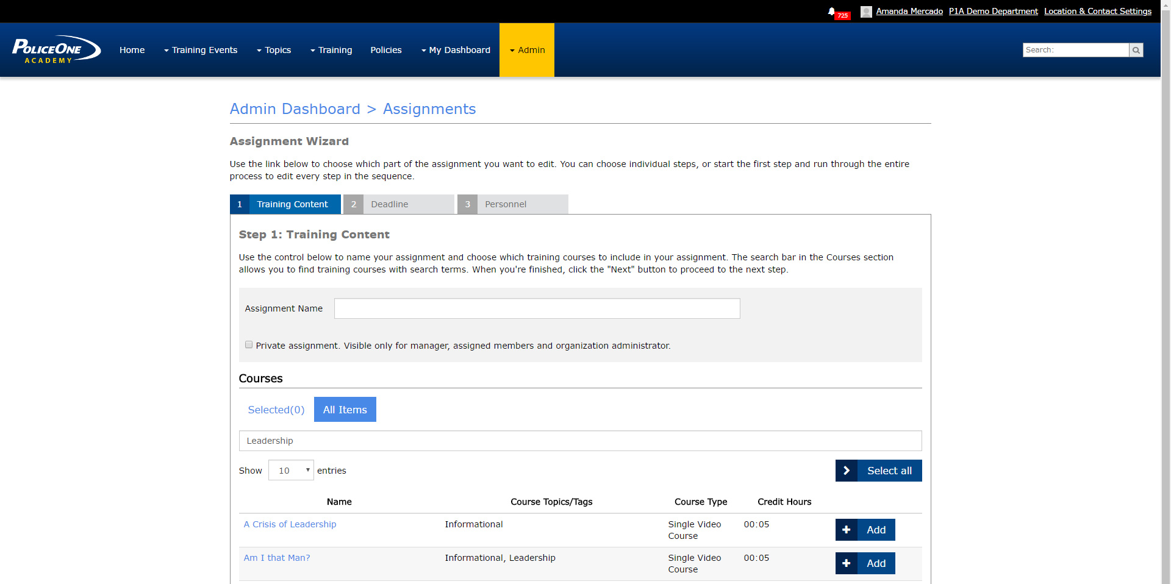The image size is (1171, 584).
Task: Add the Am I that Man? course
Action: click(x=865, y=563)
